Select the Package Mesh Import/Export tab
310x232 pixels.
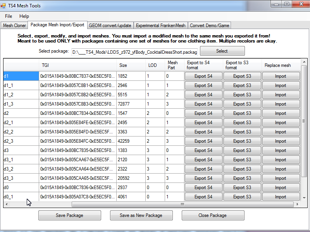coord(57,25)
